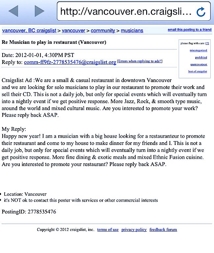Viewport: 214px width, 253px height.
Task: Open the privacy policy link
Action: point(134,230)
